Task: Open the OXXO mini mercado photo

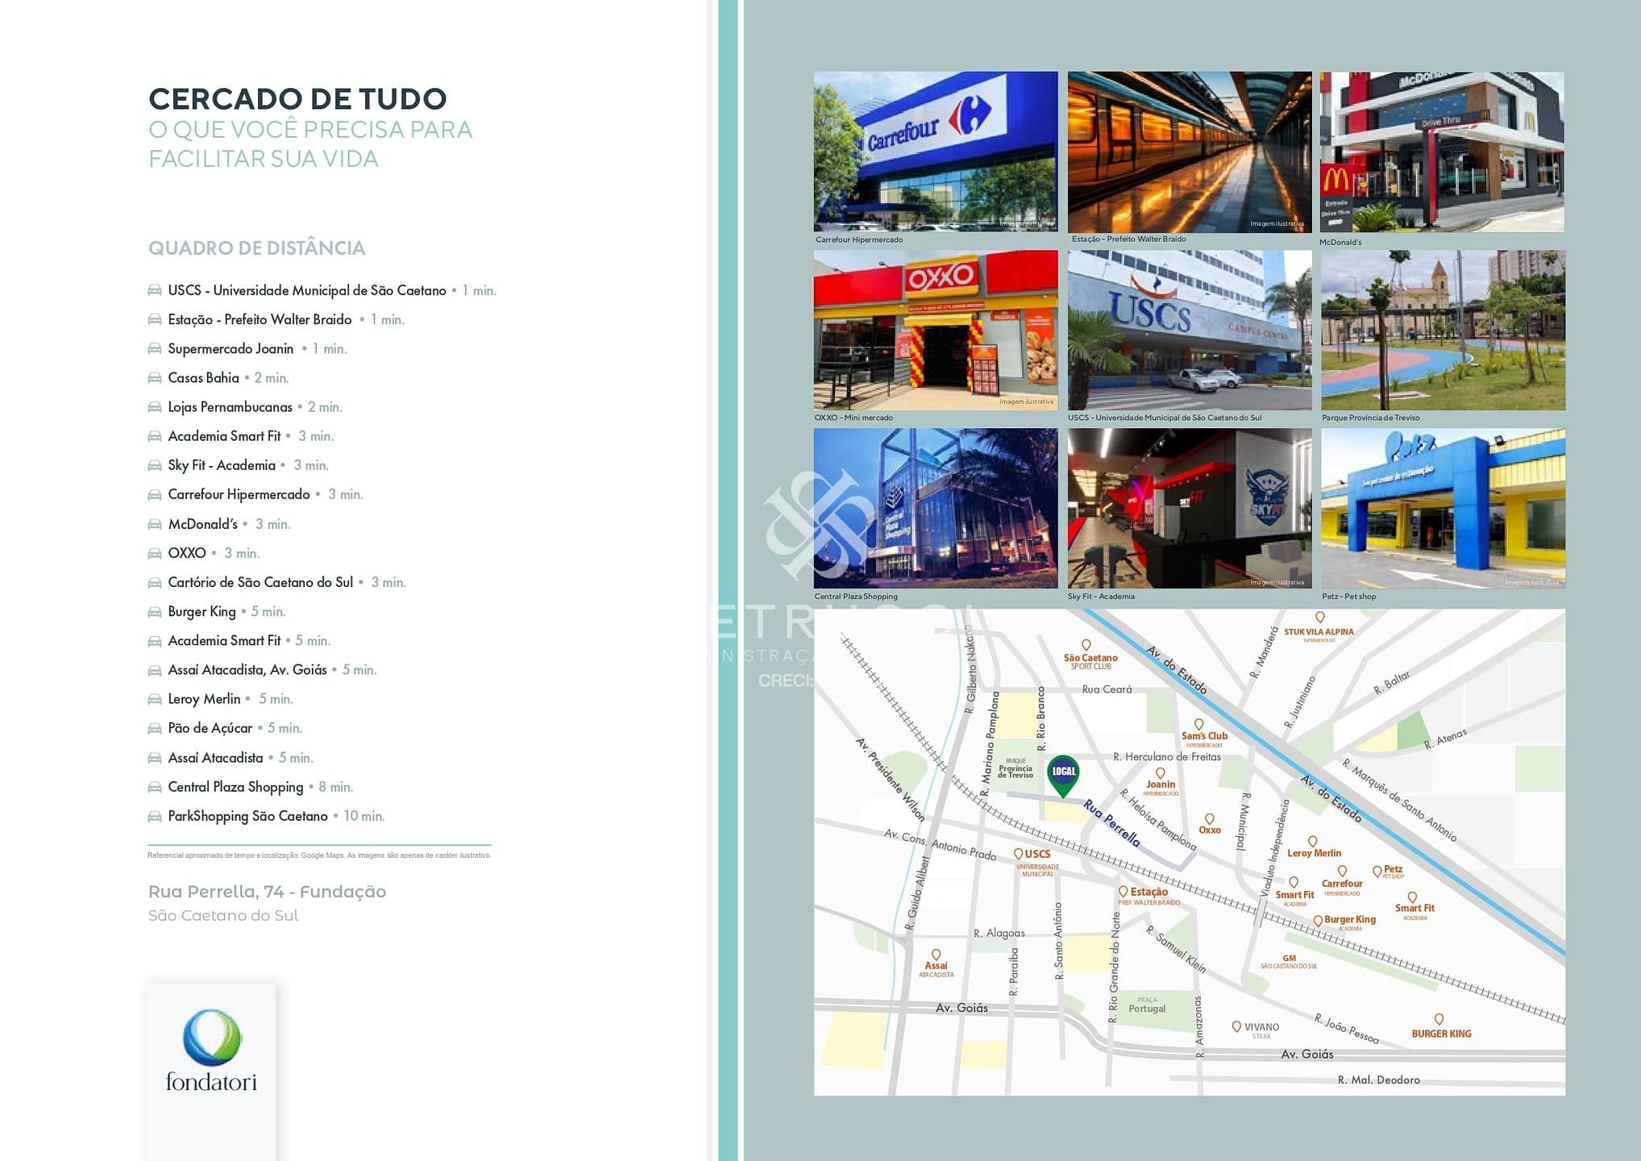Action: pyautogui.click(x=935, y=330)
